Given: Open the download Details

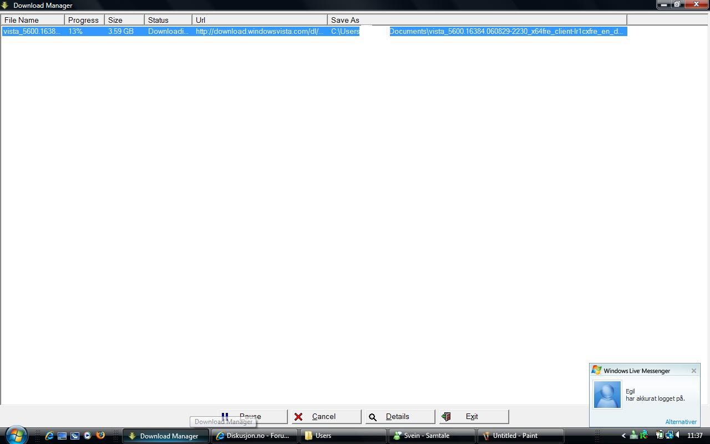Looking at the screenshot, I should click(x=400, y=416).
